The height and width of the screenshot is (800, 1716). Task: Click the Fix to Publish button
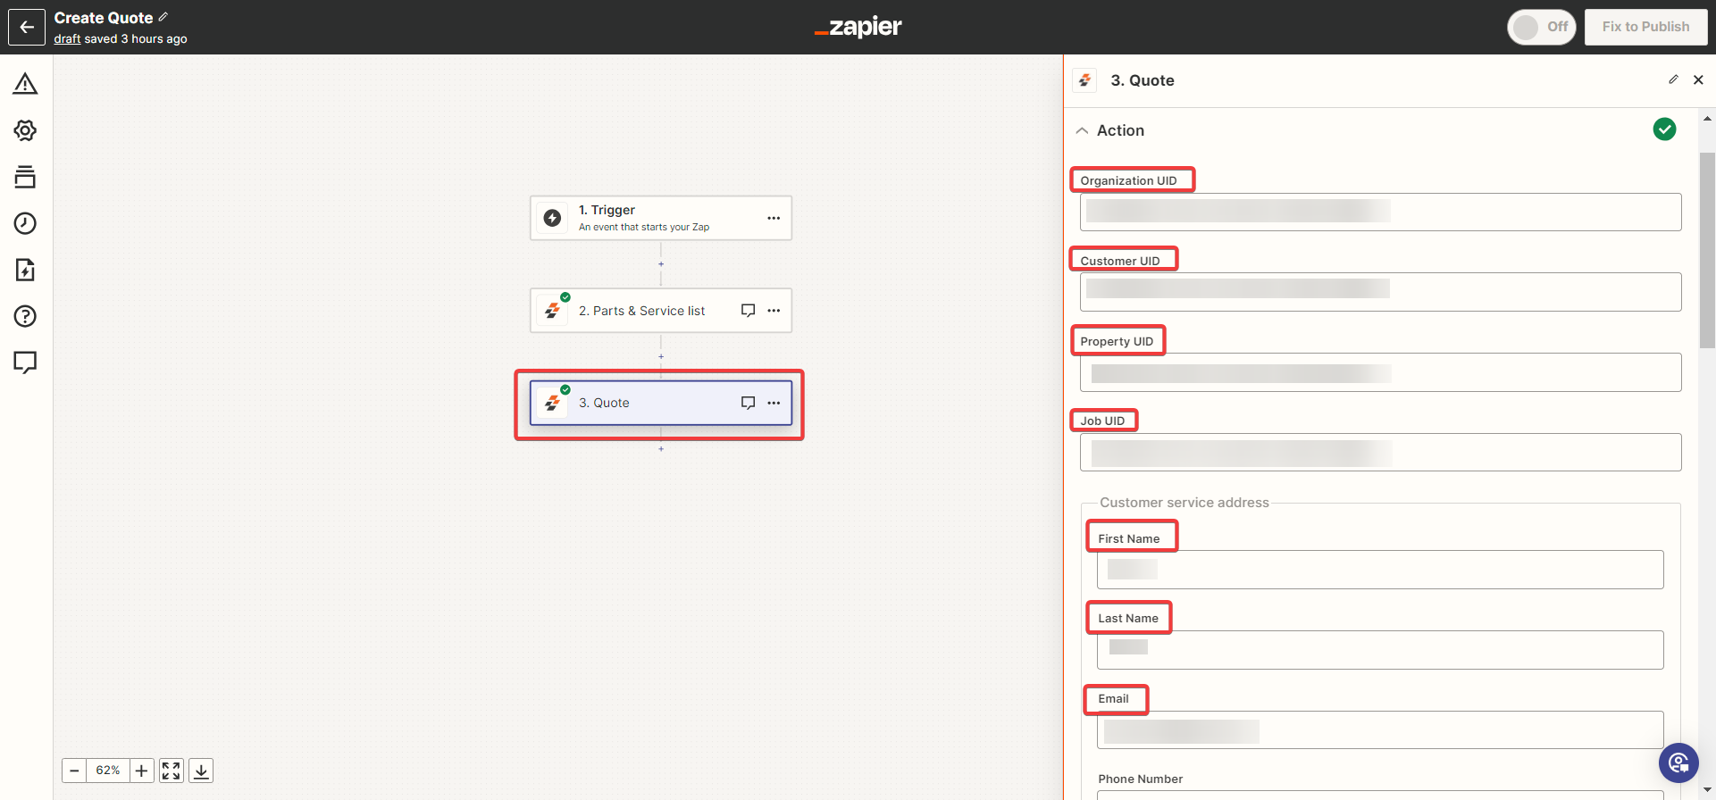pyautogui.click(x=1645, y=27)
